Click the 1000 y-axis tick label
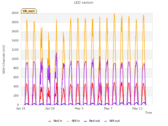 pyautogui.click(x=15, y=59)
